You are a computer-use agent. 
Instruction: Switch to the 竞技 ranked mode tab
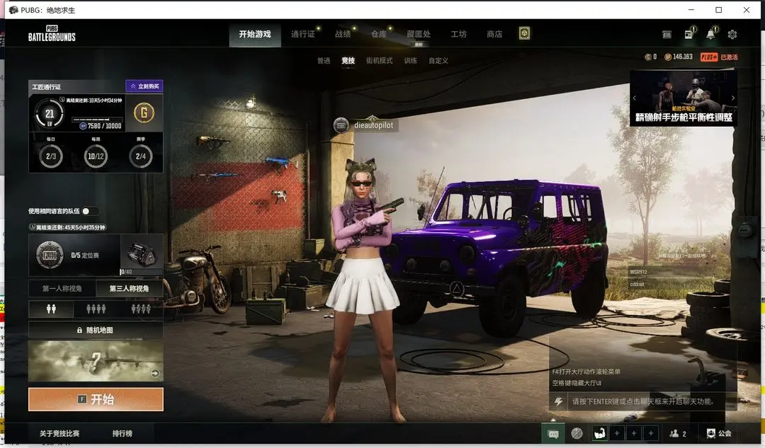point(348,60)
